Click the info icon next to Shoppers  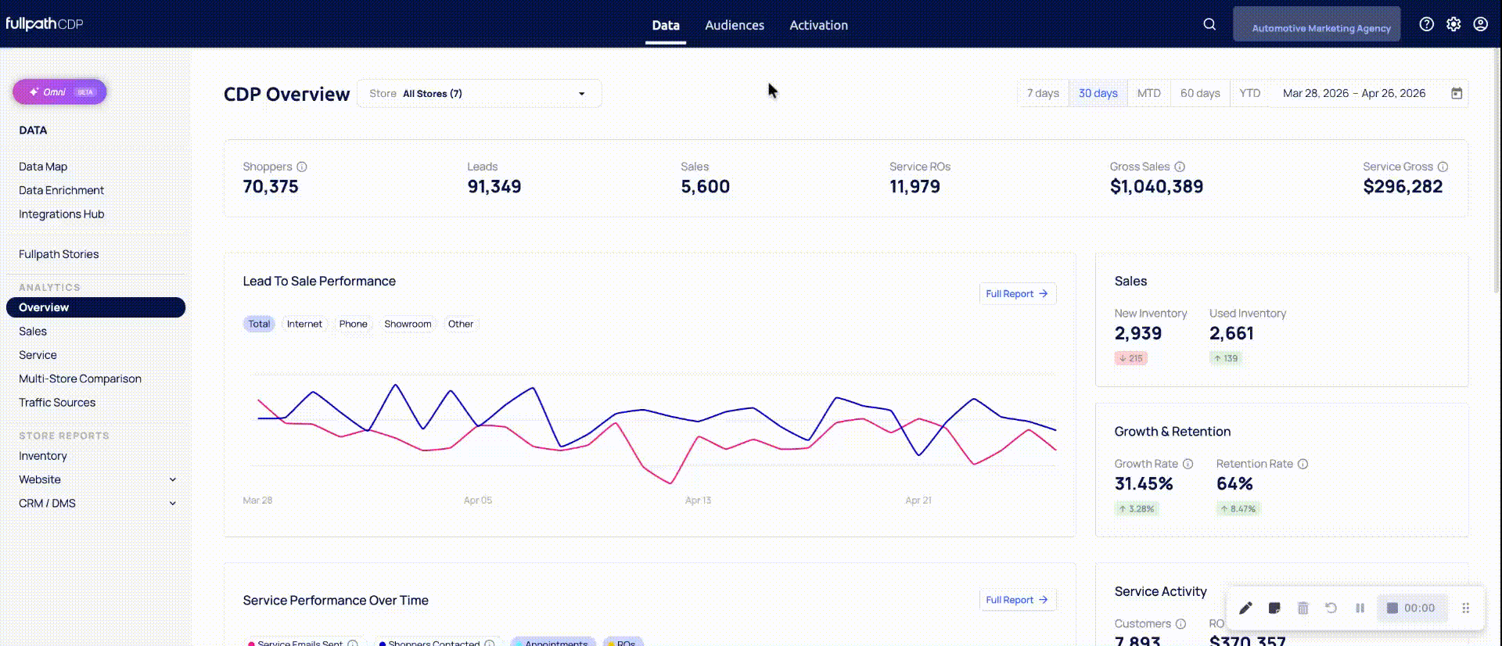point(302,167)
